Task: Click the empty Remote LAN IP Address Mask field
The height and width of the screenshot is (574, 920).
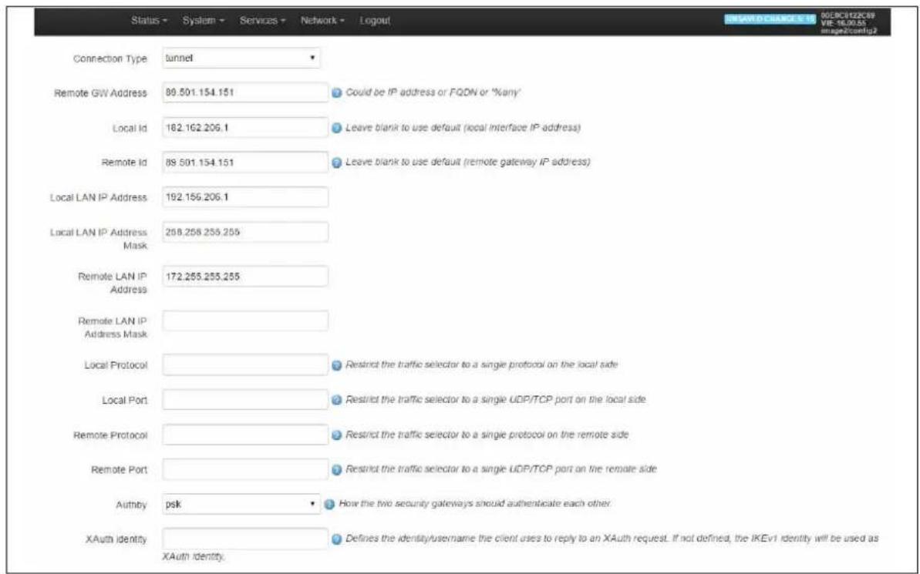Action: (x=245, y=321)
